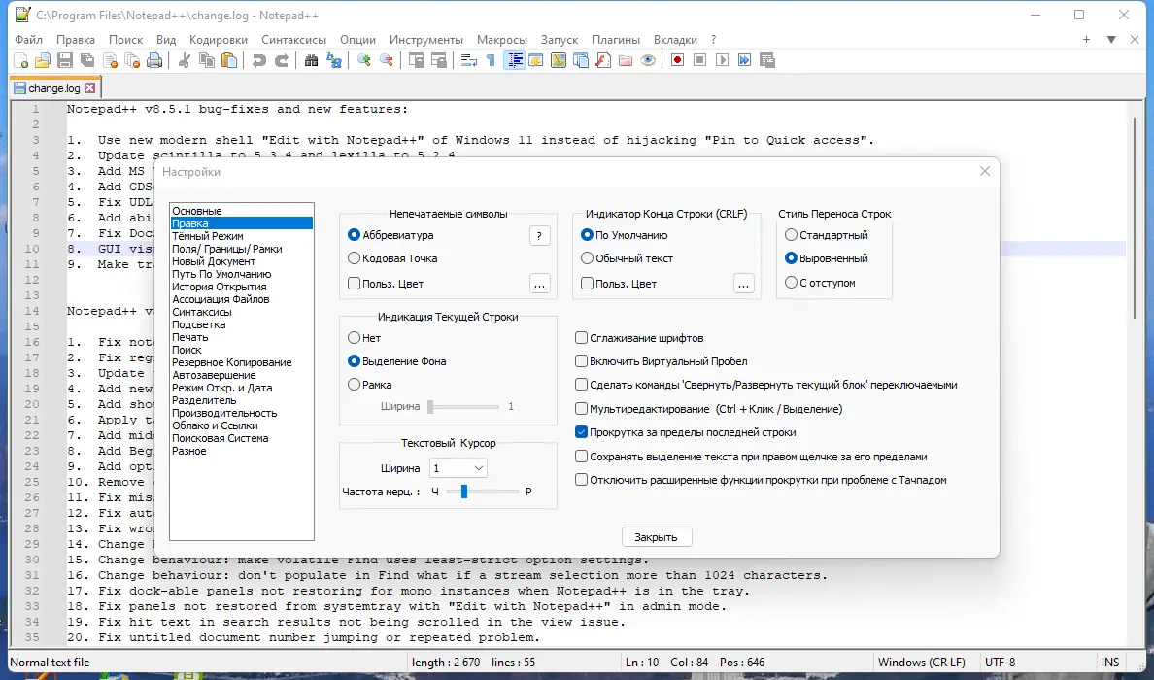Click the plus button to add new tab
Screen dimensions: 1154x680
point(1086,40)
